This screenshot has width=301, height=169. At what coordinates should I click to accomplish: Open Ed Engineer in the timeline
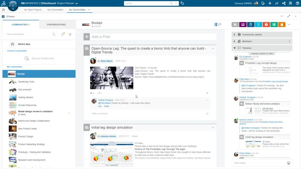(245, 57)
